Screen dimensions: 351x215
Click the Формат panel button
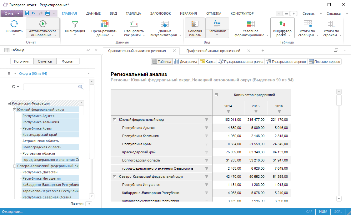point(68,61)
